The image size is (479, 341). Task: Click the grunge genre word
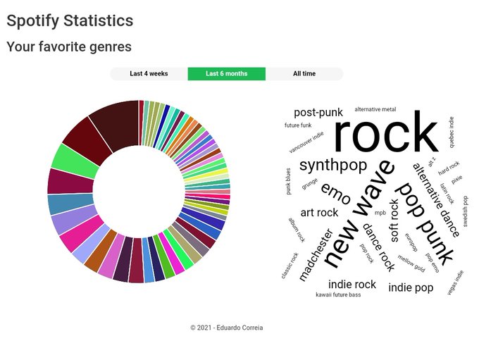[x=310, y=184]
